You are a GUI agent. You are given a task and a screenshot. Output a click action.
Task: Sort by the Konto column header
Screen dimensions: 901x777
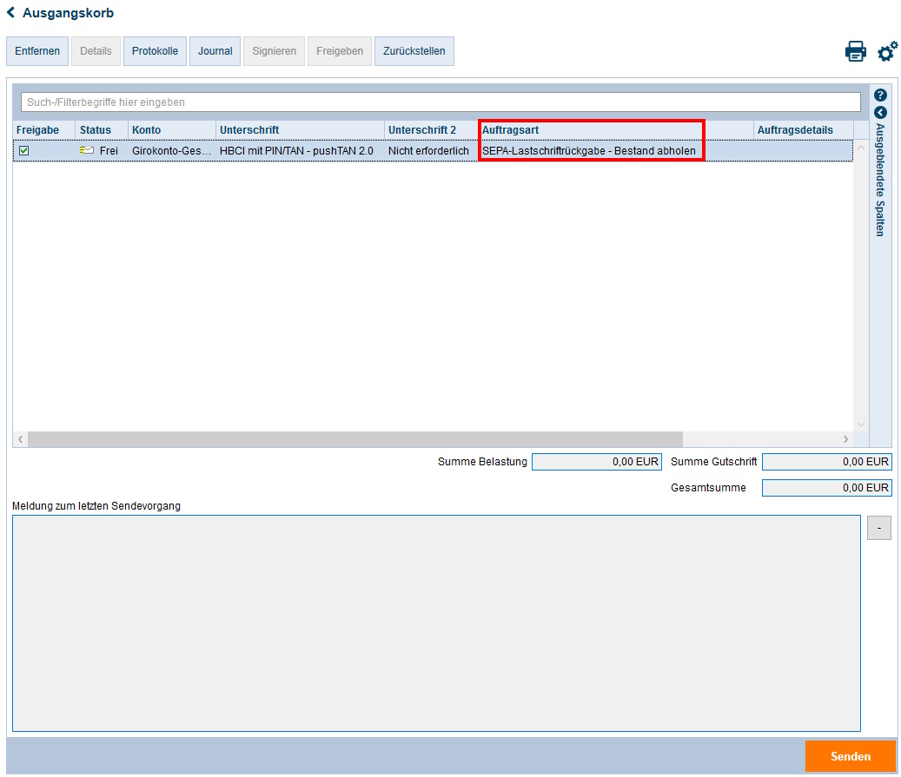172,129
